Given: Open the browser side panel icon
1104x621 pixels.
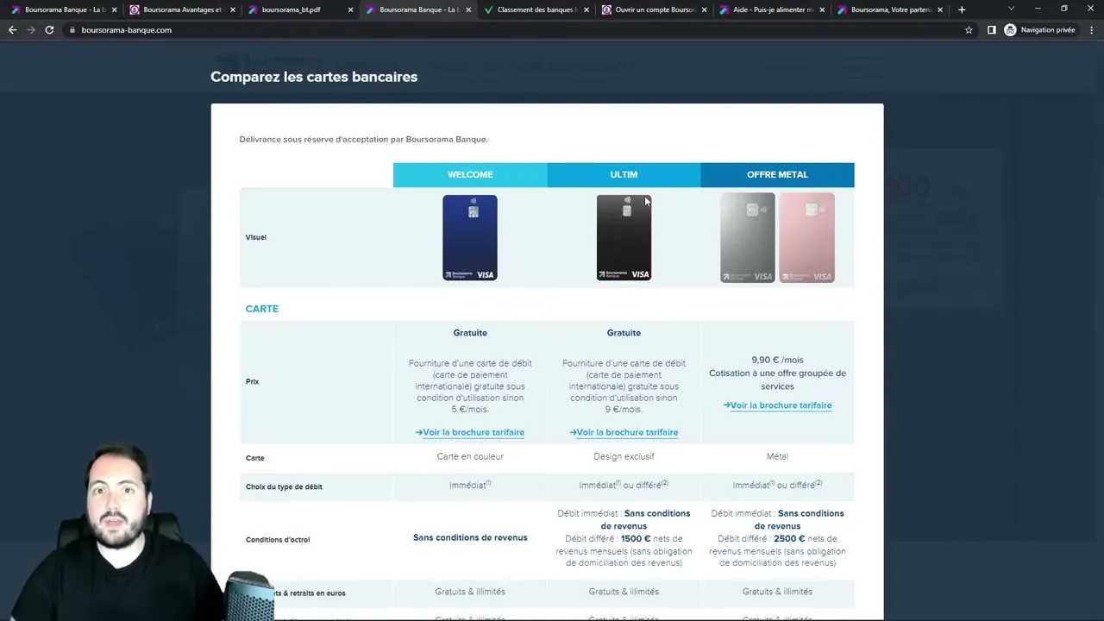Looking at the screenshot, I should point(992,29).
